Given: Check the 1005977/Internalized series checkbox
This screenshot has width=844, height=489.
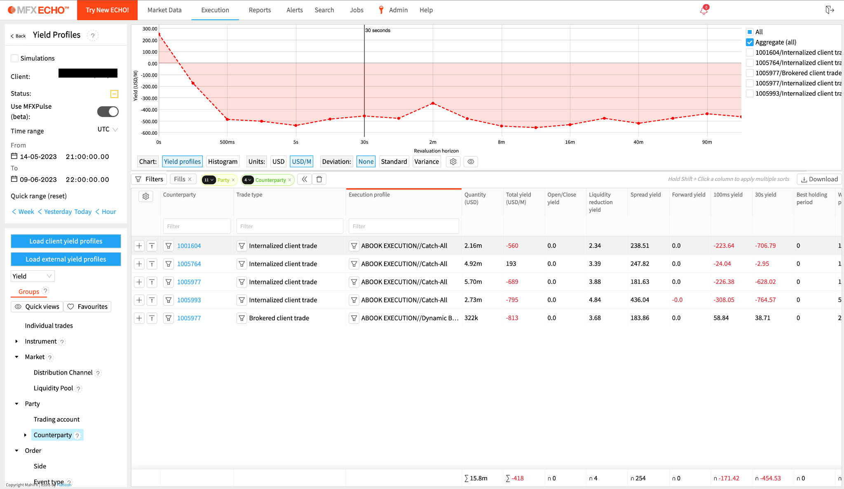Looking at the screenshot, I should [750, 84].
